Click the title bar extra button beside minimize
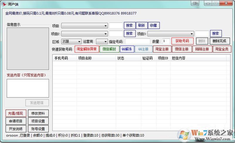 tap(195, 3)
